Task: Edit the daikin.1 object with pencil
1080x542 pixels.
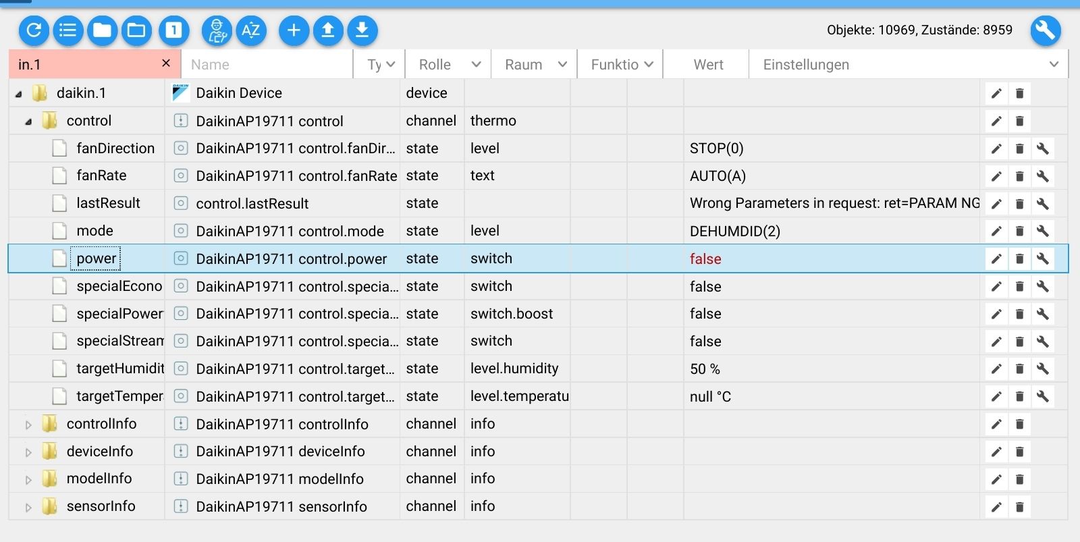Action: coord(996,93)
